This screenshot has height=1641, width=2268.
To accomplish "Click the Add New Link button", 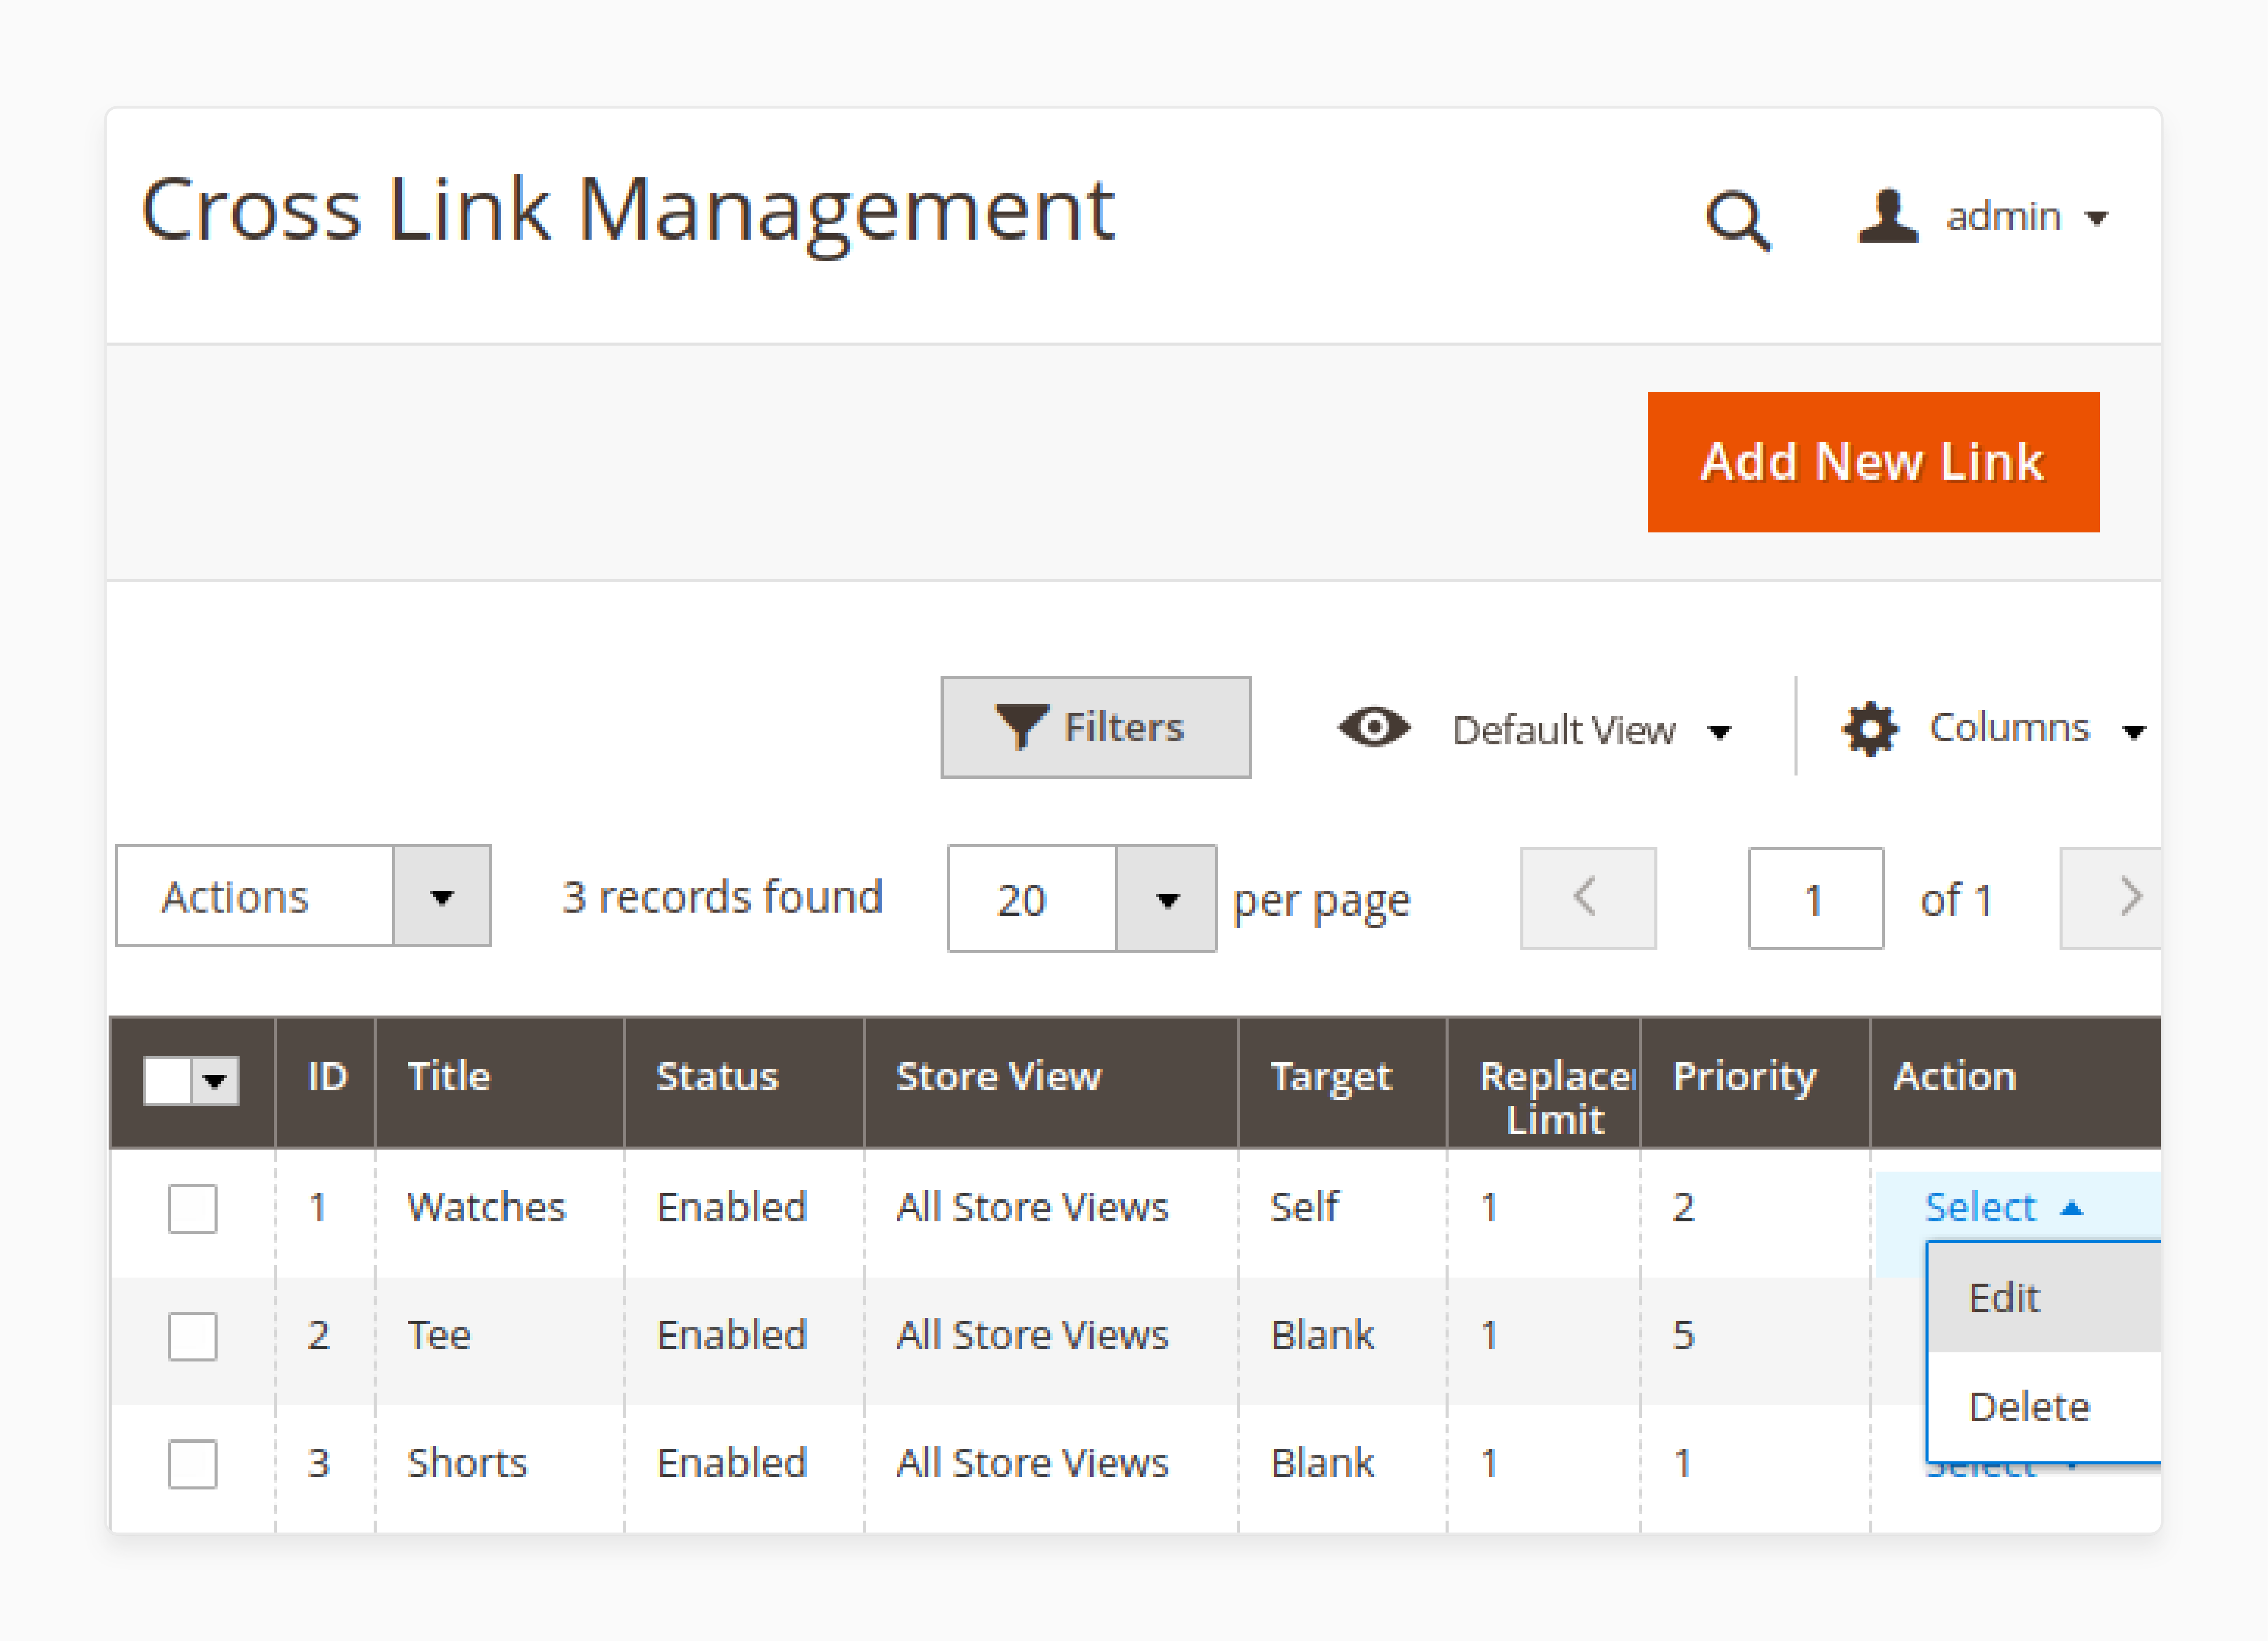I will [1873, 462].
